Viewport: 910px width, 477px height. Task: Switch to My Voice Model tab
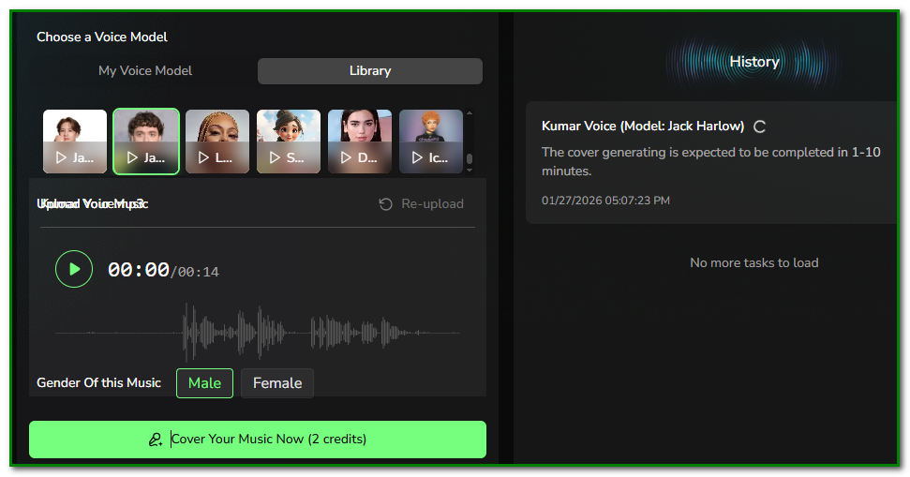[x=145, y=71]
